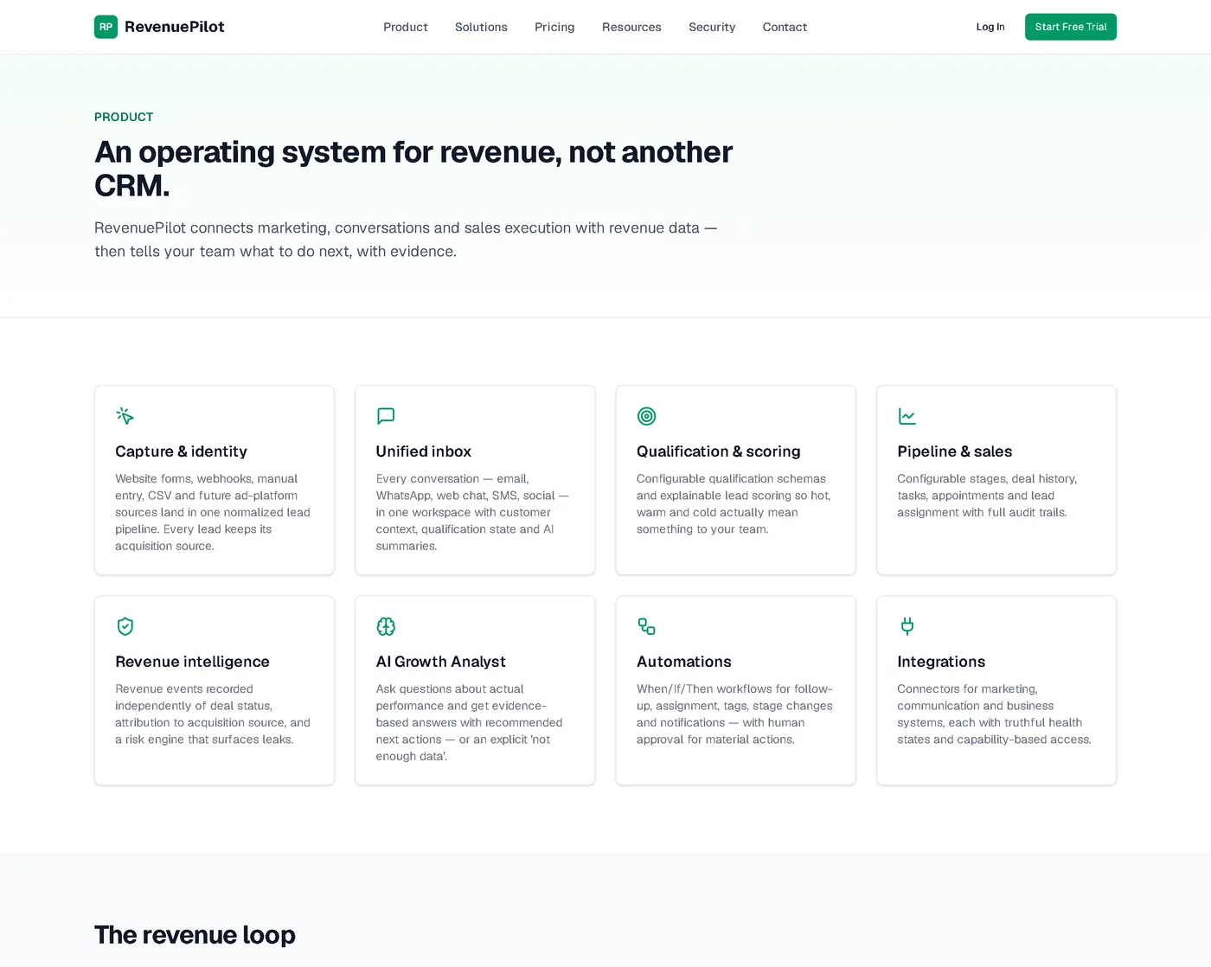Click the Log In link
Screen dimensions: 1211x967
[x=990, y=27]
